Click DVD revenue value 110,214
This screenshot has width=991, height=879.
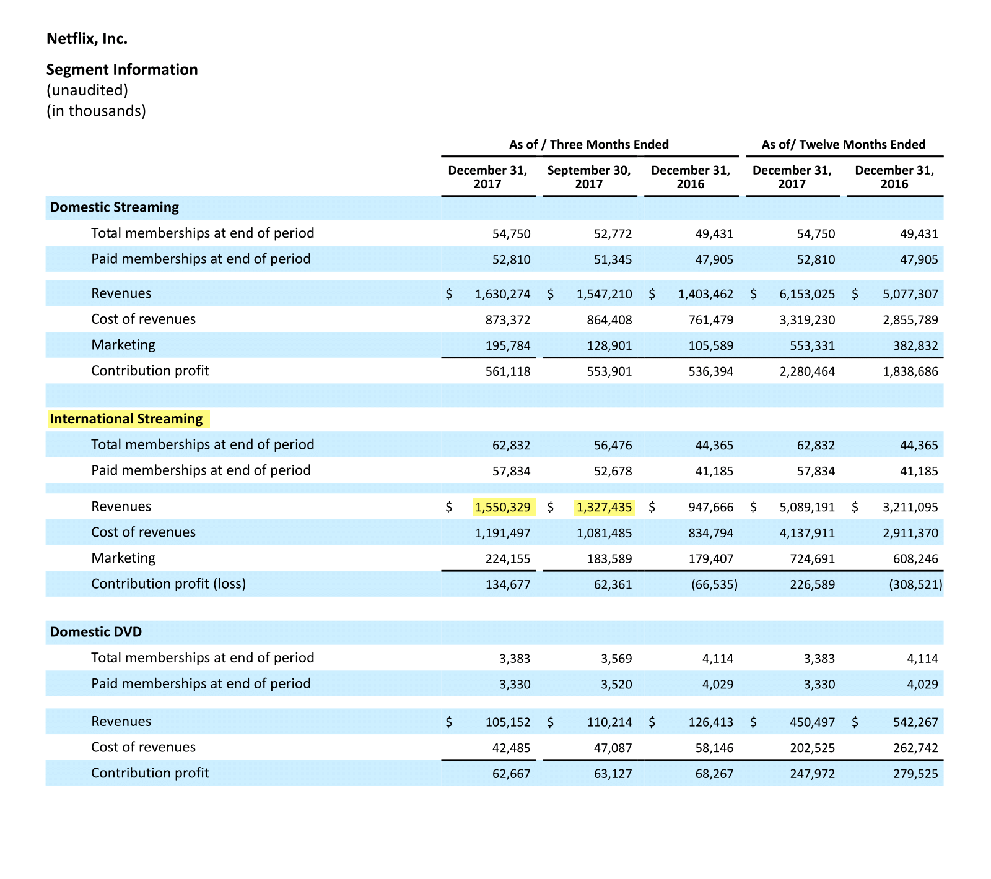[609, 722]
